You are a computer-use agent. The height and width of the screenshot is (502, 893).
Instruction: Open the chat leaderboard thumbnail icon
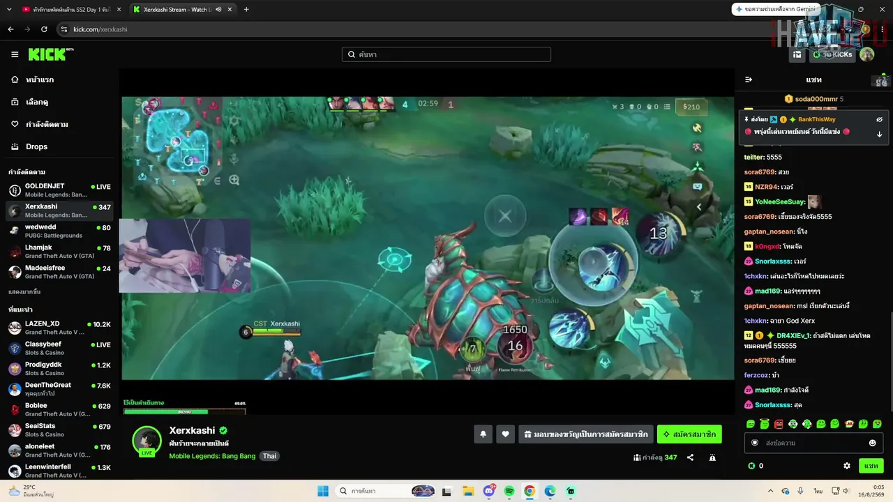881,80
